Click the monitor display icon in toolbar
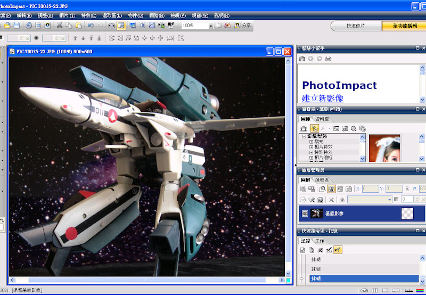The image size is (426, 295). (x=133, y=26)
